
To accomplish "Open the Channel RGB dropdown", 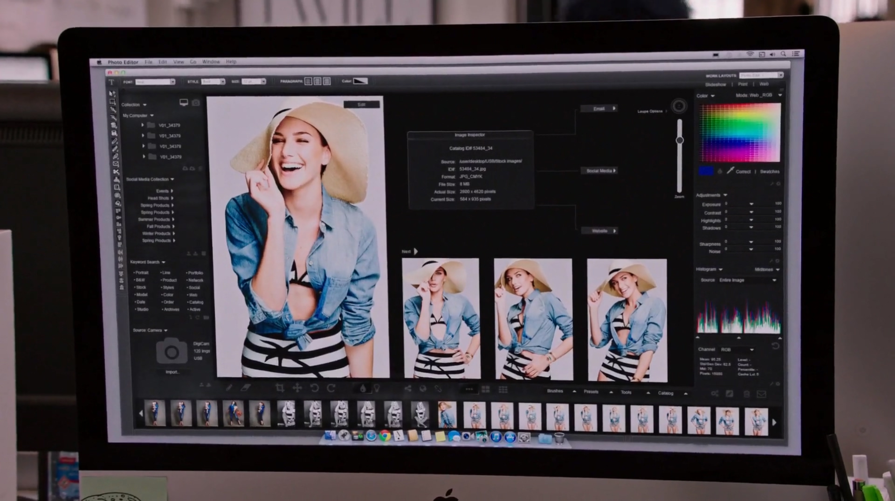I will coord(737,350).
